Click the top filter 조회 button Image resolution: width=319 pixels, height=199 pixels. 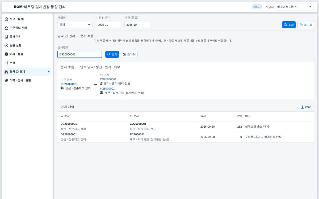(x=289, y=25)
